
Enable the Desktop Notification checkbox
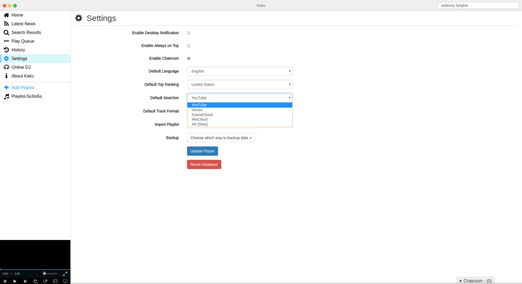pos(189,33)
